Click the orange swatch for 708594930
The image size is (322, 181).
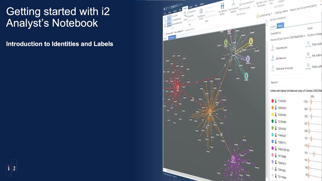tap(272, 108)
